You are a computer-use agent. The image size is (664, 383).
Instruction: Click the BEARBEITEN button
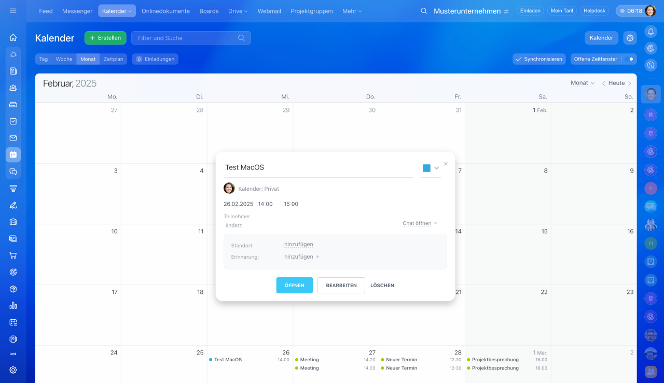point(341,285)
